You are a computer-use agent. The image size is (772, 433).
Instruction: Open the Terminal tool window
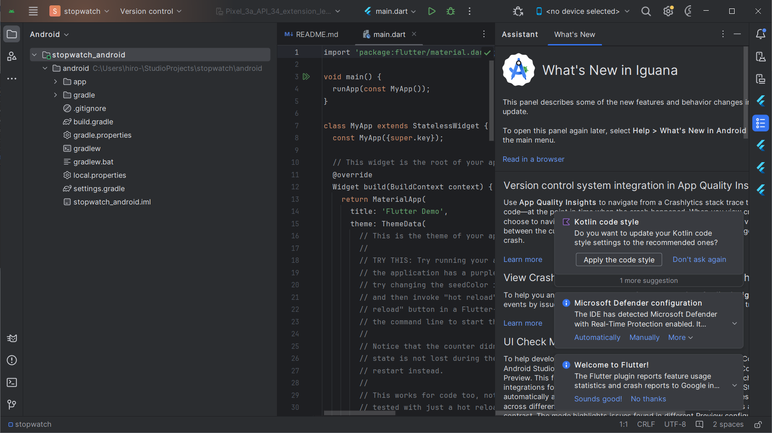[12, 382]
